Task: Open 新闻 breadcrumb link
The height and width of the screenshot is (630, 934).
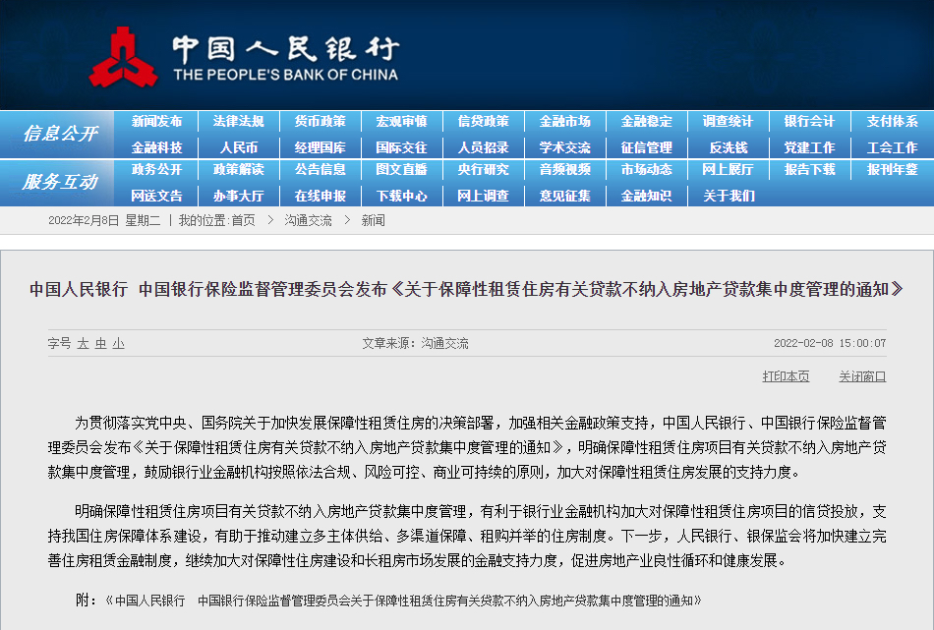Action: [x=373, y=221]
